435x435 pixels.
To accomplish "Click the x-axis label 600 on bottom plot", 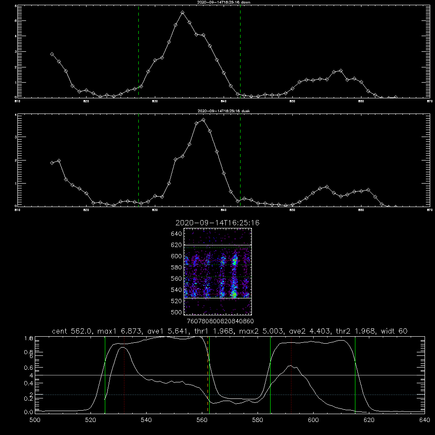I will (x=313, y=420).
